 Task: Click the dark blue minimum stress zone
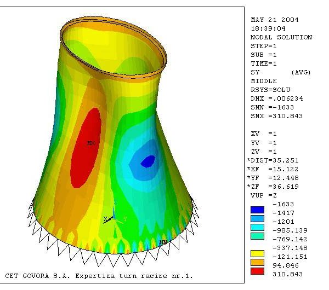pyautogui.click(x=148, y=160)
